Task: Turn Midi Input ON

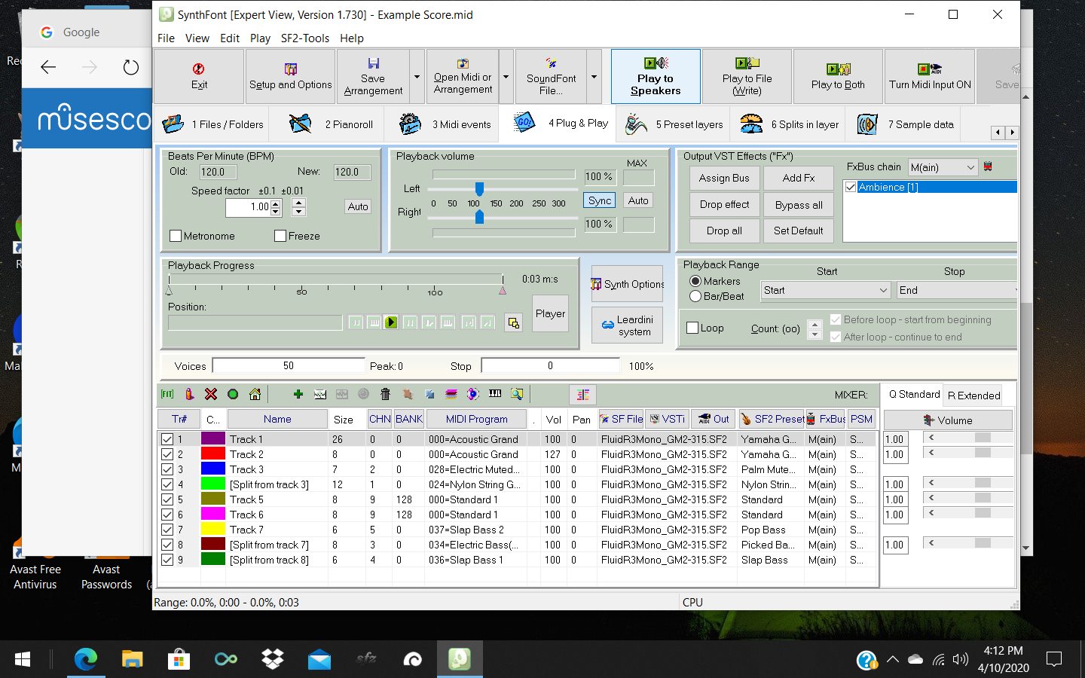Action: 930,76
